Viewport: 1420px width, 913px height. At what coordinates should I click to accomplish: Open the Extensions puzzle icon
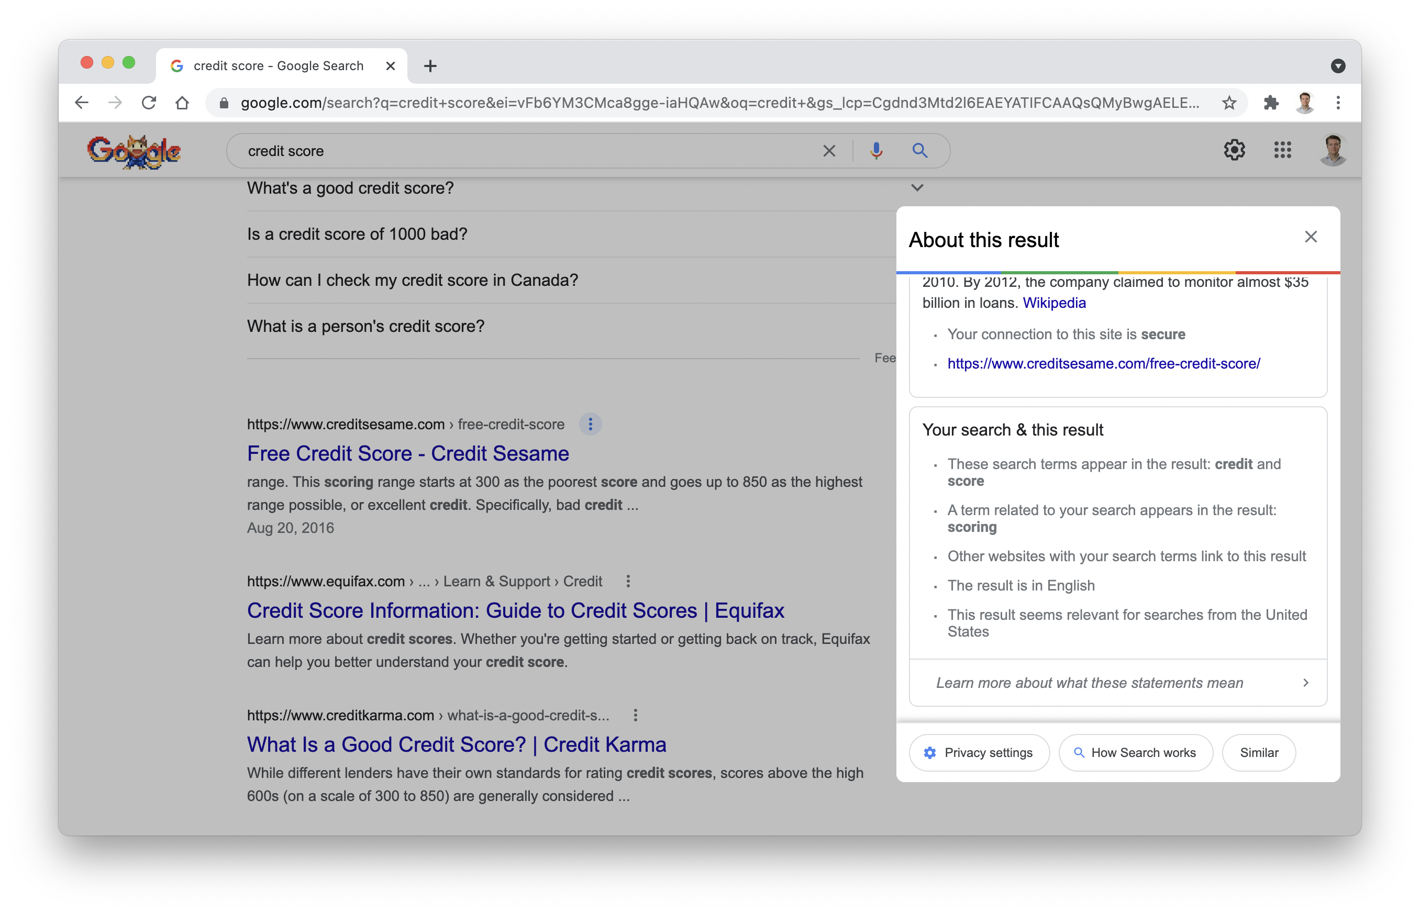[1271, 103]
